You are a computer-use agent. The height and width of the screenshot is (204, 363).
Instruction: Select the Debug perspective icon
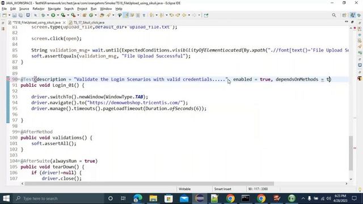click(x=359, y=15)
